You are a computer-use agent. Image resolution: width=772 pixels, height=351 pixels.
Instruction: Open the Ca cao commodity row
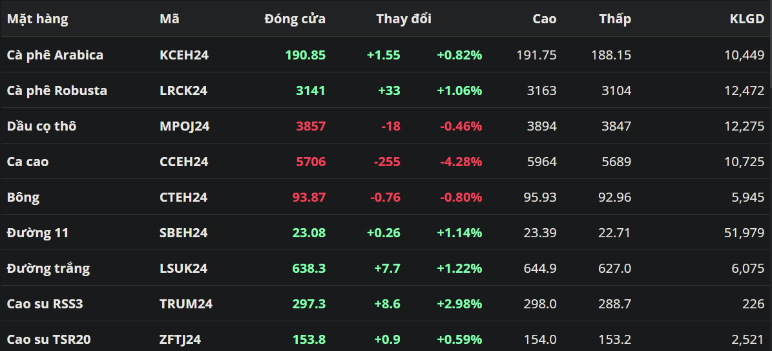pyautogui.click(x=28, y=162)
